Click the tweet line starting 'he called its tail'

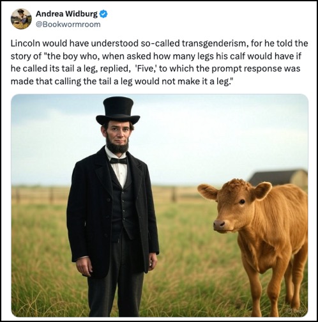155,69
